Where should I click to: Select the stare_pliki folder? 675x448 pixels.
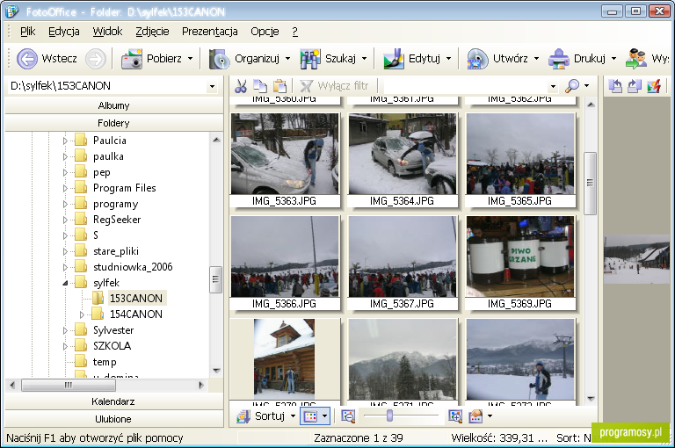[x=116, y=251]
